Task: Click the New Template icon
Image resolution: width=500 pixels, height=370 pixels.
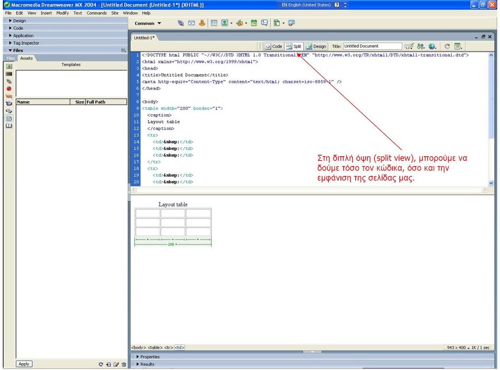Action: click(108, 364)
